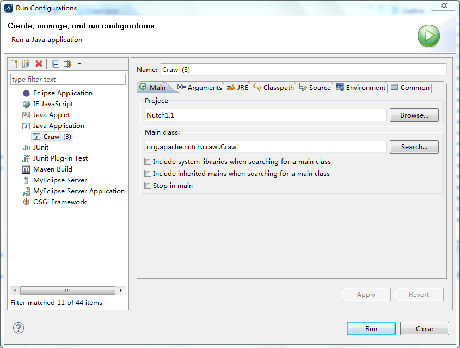The image size is (460, 348).
Task: Select Maven Build configuration type
Action: (52, 169)
